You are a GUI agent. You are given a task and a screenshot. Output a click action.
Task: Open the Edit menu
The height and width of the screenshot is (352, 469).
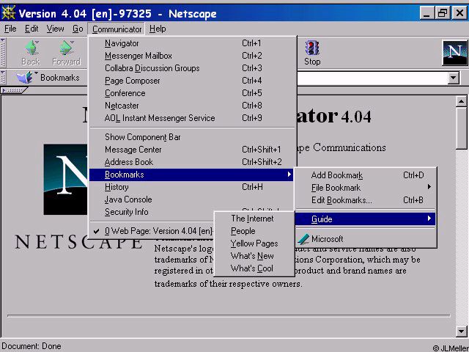point(32,29)
